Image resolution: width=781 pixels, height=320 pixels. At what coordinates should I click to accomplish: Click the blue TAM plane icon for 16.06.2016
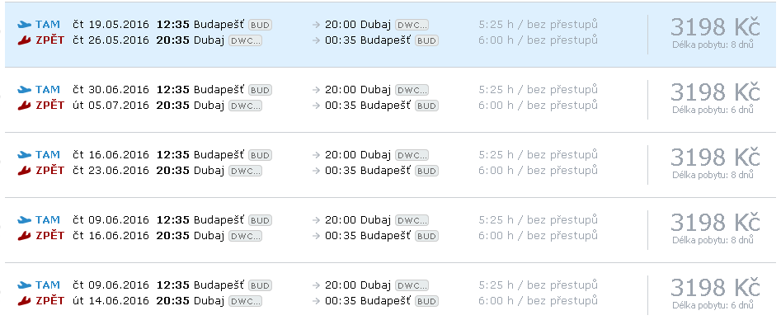tap(25, 155)
